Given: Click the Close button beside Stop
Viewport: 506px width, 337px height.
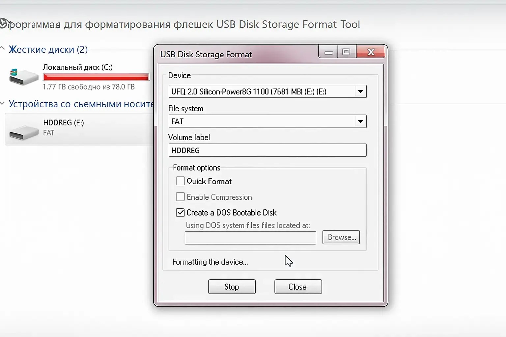Looking at the screenshot, I should 298,287.
